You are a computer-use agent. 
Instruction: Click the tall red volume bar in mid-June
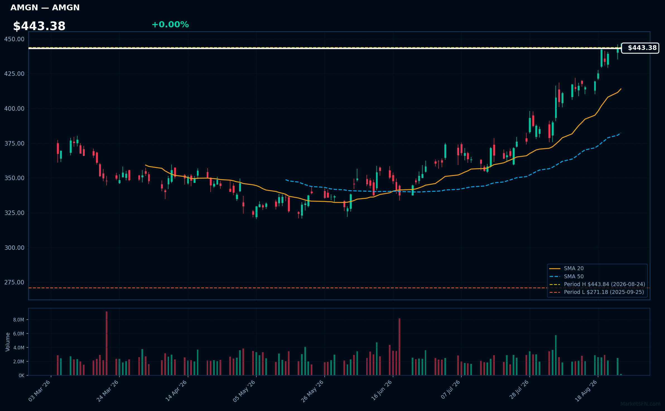399,347
